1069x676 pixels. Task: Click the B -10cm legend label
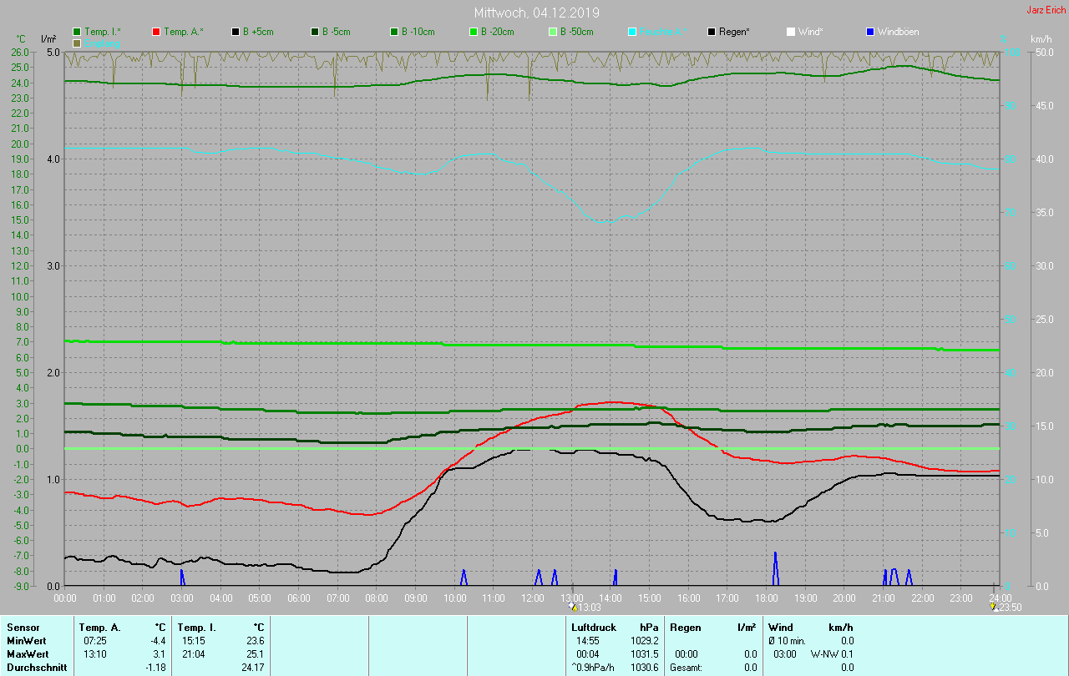[x=418, y=32]
